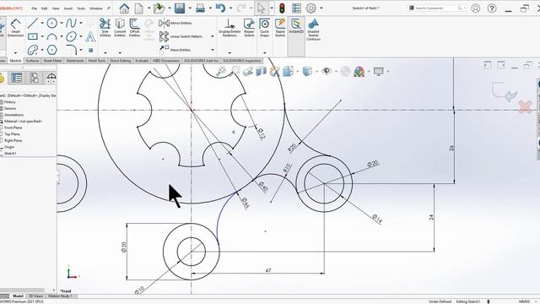Select the Ellipse sketch tool

coord(71,36)
